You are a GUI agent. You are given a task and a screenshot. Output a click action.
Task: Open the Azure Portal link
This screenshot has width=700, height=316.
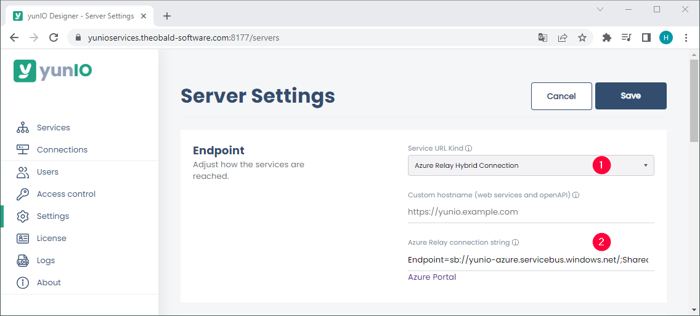(432, 277)
